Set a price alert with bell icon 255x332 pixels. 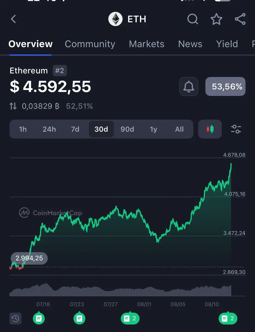coord(189,87)
